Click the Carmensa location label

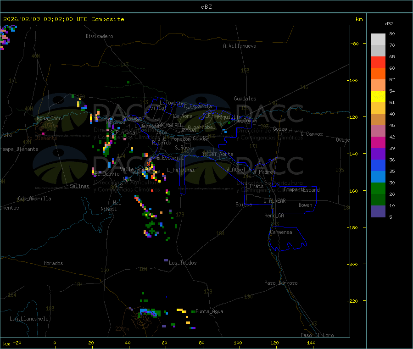point(281,232)
